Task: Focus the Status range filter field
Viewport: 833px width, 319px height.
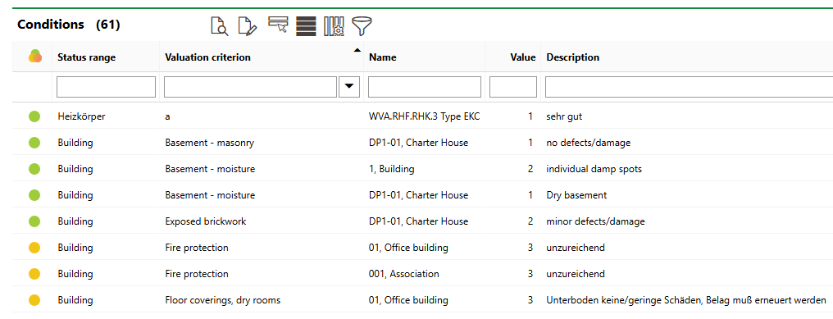Action: tap(107, 87)
